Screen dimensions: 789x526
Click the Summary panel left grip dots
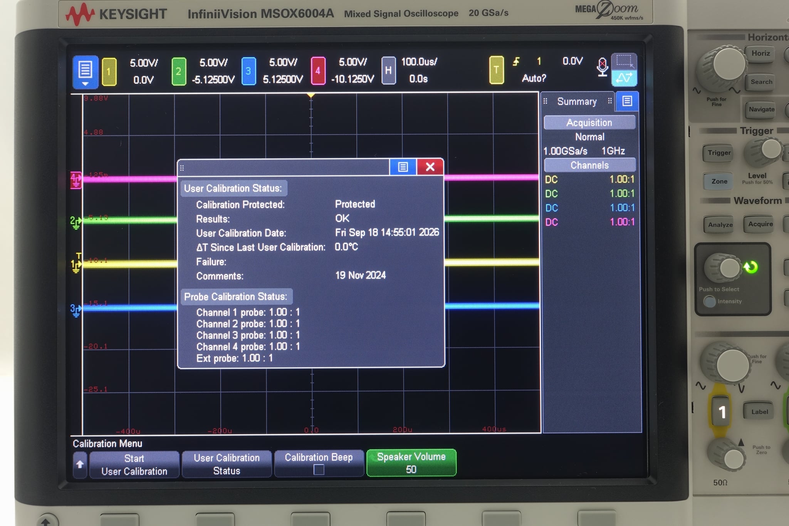pyautogui.click(x=545, y=101)
